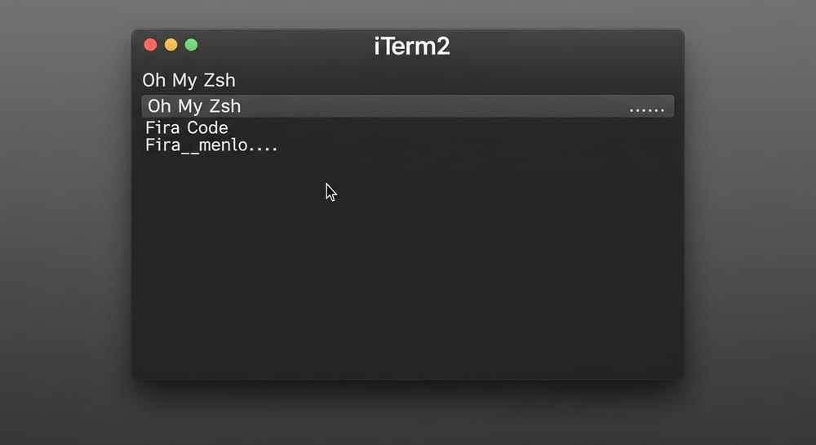The image size is (816, 445).
Task: Choose the Fira Code entry
Action: 186,128
